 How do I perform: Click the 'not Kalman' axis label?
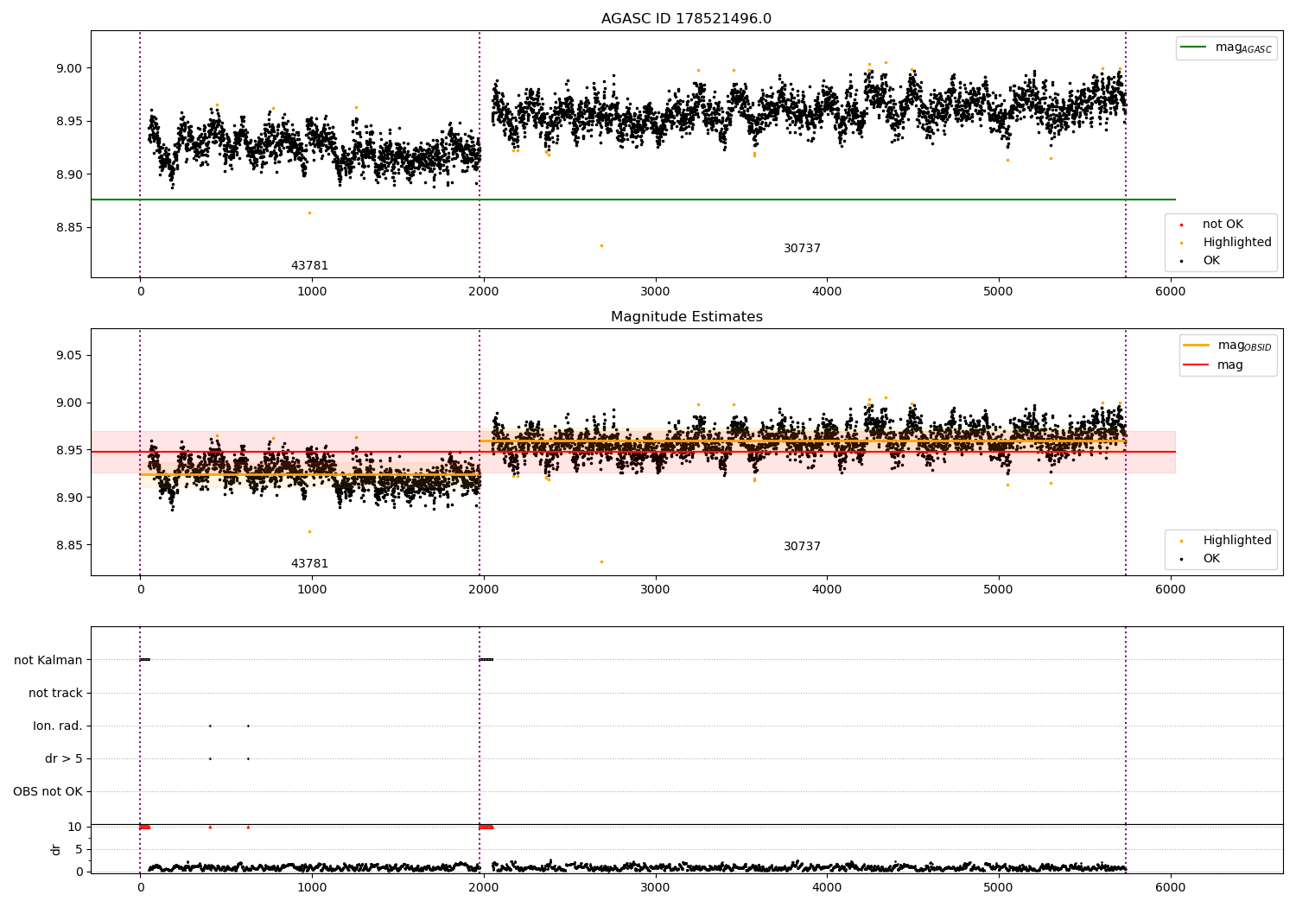click(48, 660)
